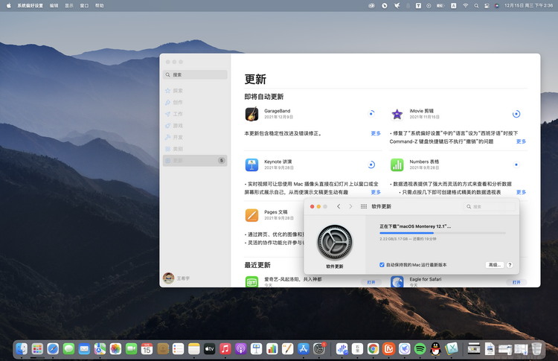Select 探索 in App Store sidebar
Image resolution: width=558 pixels, height=361 pixels.
[x=195, y=91]
